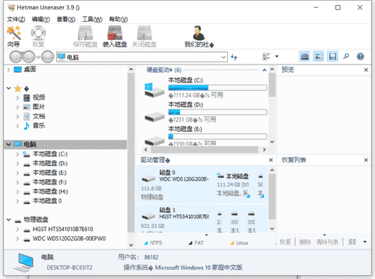The image size is (375, 279).
Task: Open the 文档 documents folder
Action: point(34,116)
